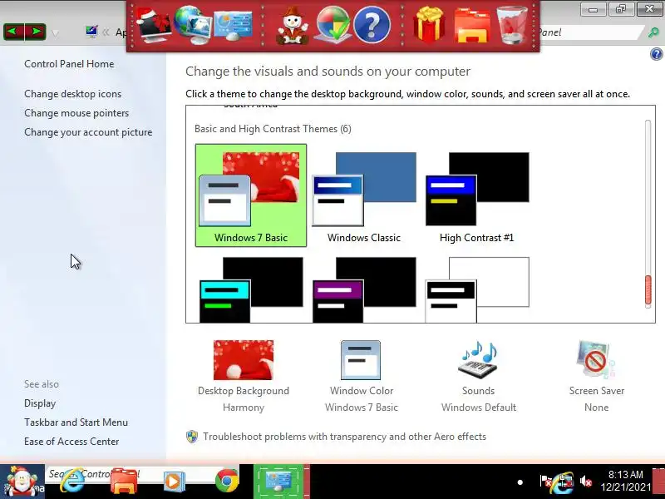
Task: Click the Santa Start button
Action: [x=22, y=482]
